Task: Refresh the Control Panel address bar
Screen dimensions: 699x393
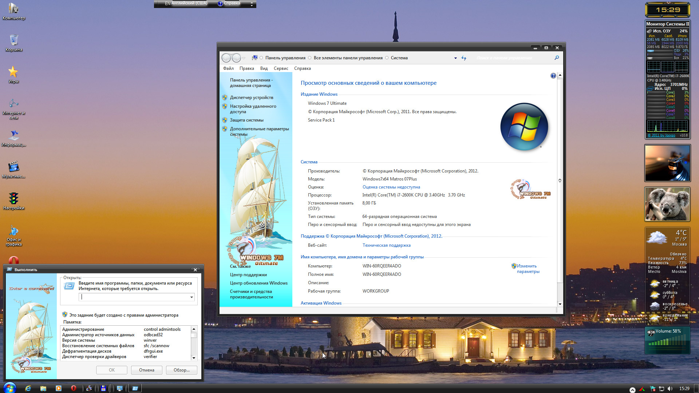Action: (x=464, y=58)
